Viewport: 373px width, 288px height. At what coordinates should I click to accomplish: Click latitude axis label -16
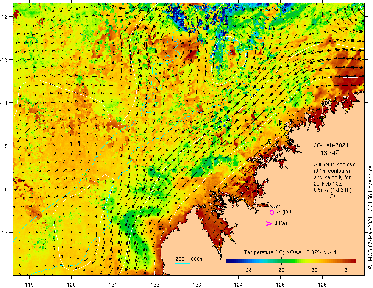point(4,189)
